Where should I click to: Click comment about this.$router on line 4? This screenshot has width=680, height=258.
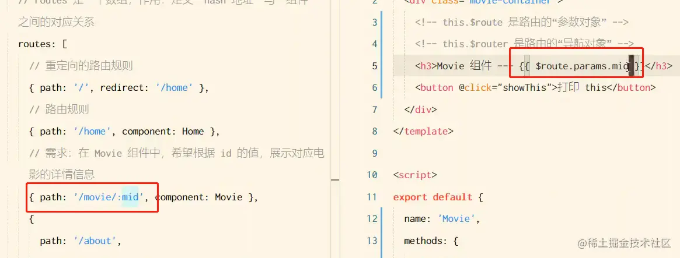524,44
